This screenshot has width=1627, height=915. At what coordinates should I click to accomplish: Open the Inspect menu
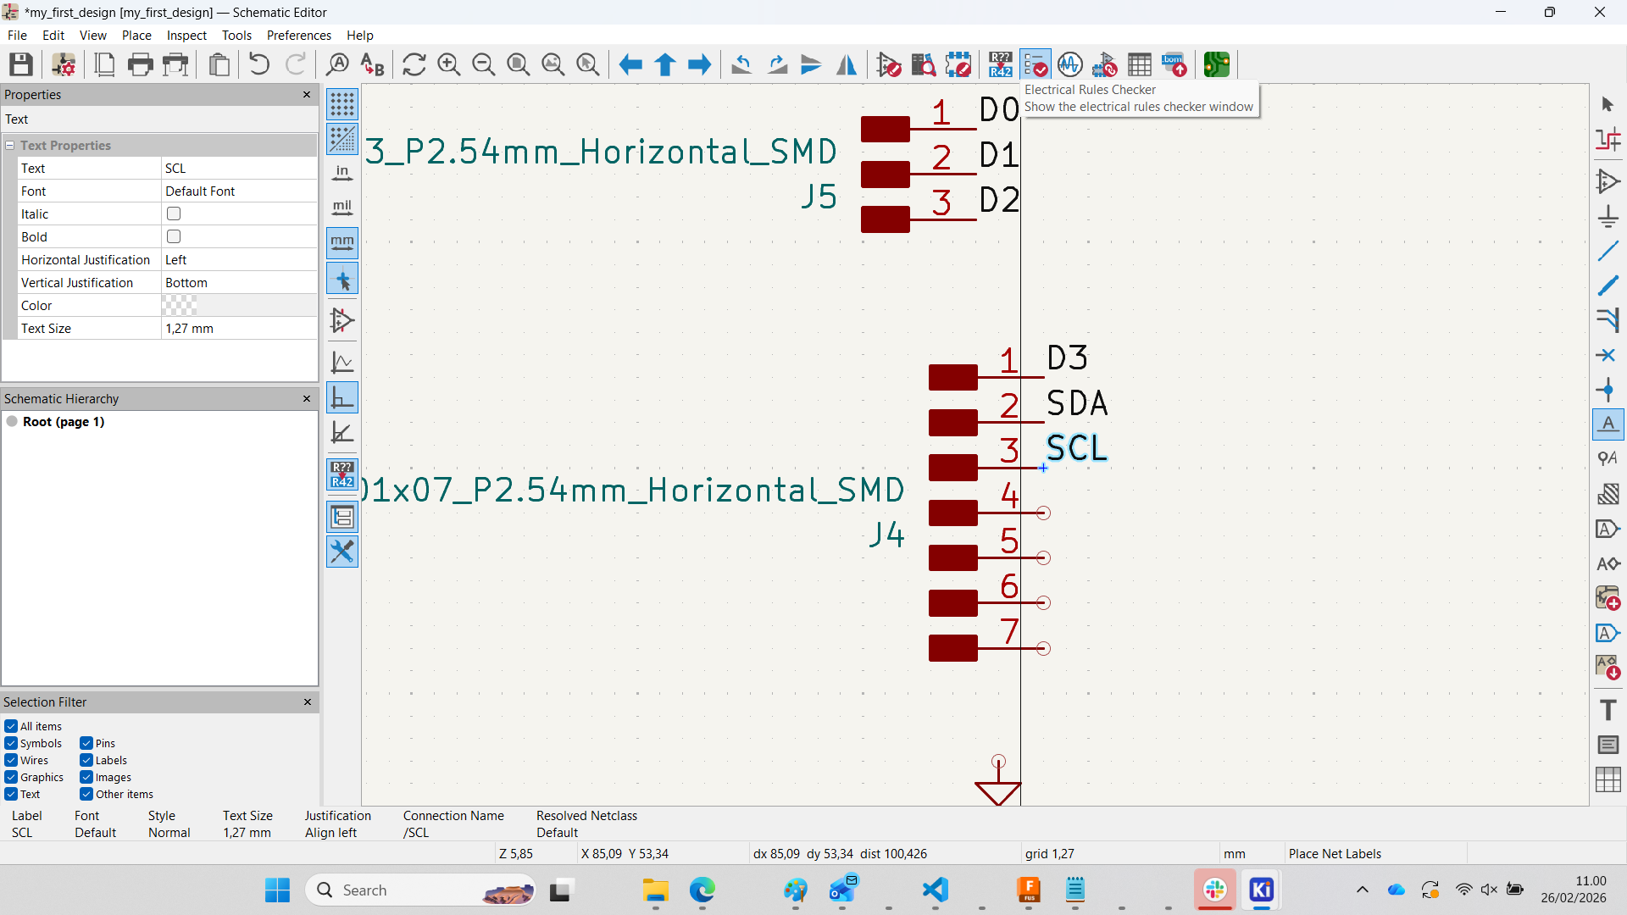(x=186, y=36)
